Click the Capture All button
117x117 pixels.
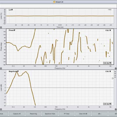[17, 114]
